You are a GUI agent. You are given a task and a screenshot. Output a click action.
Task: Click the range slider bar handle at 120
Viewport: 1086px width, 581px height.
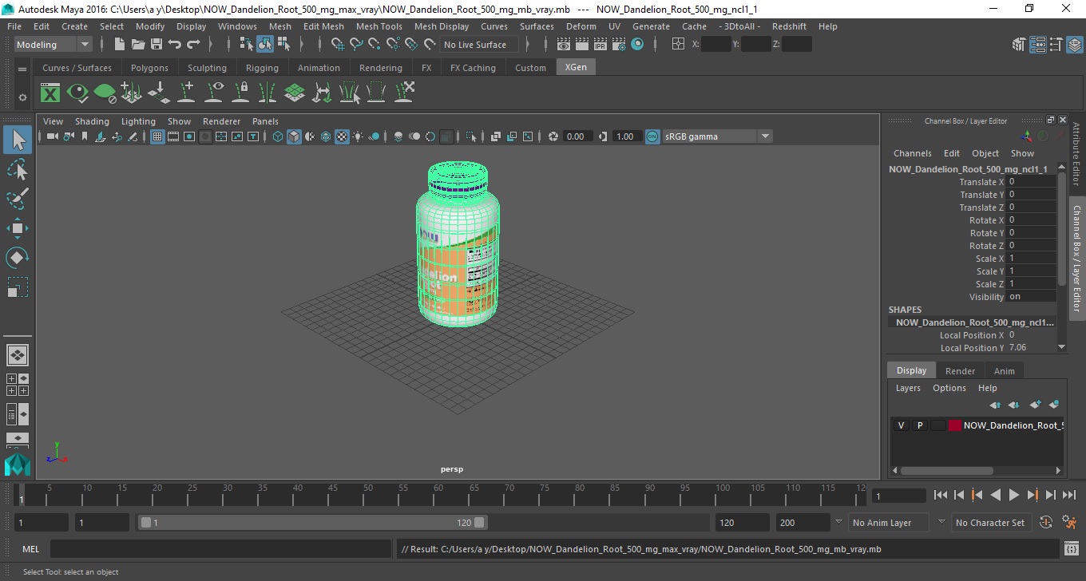pyautogui.click(x=479, y=523)
